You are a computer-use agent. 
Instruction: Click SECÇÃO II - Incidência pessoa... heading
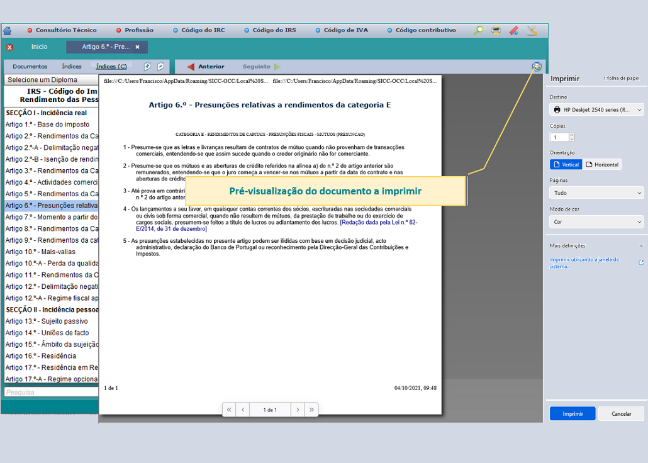[x=52, y=310]
